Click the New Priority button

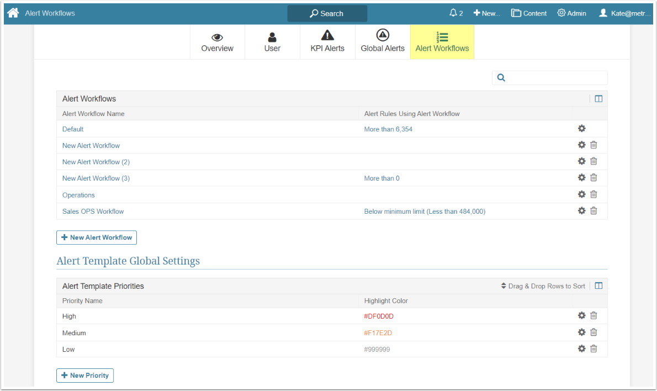tap(85, 376)
